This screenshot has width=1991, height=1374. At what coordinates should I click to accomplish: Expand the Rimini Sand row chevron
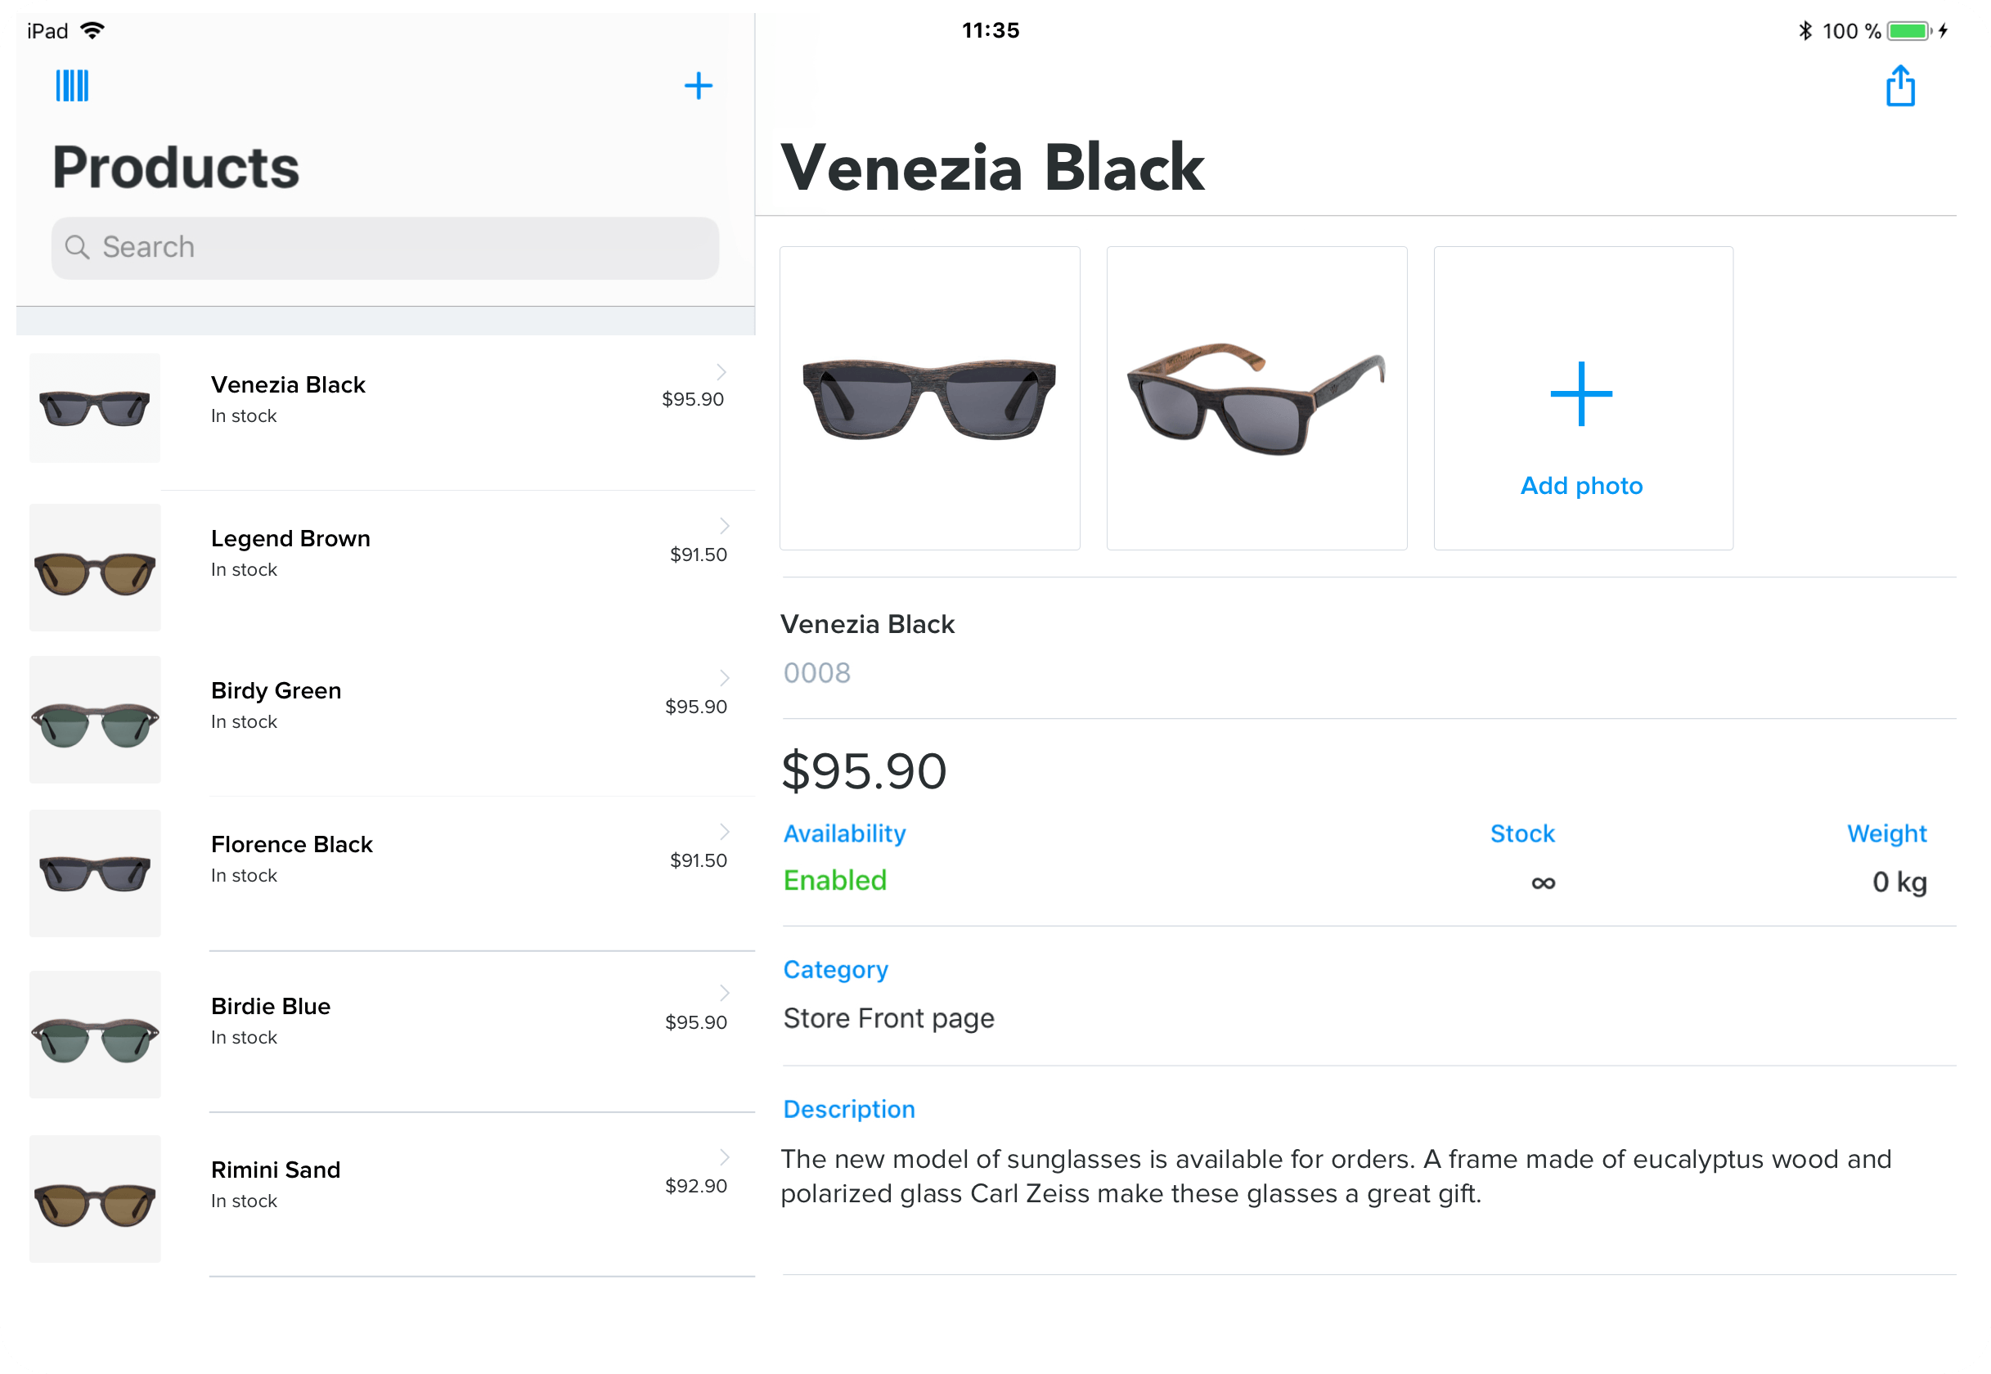coord(725,1157)
